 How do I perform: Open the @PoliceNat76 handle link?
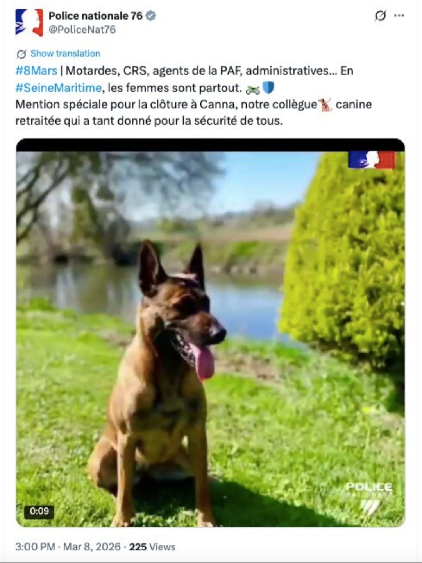(82, 30)
